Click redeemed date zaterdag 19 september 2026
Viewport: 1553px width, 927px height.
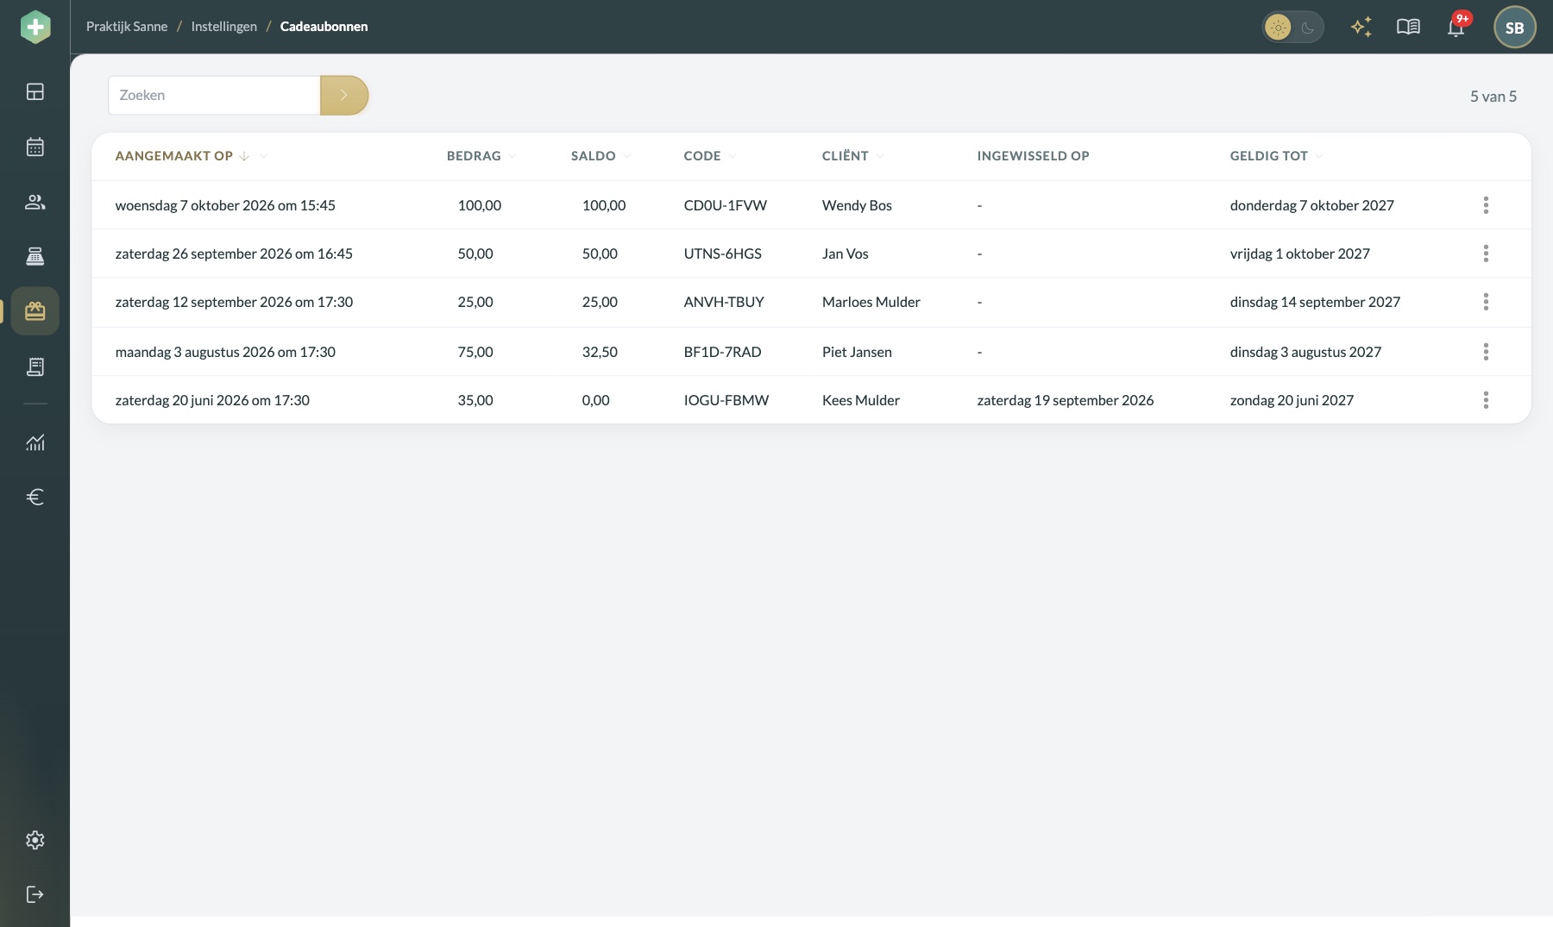click(x=1065, y=400)
